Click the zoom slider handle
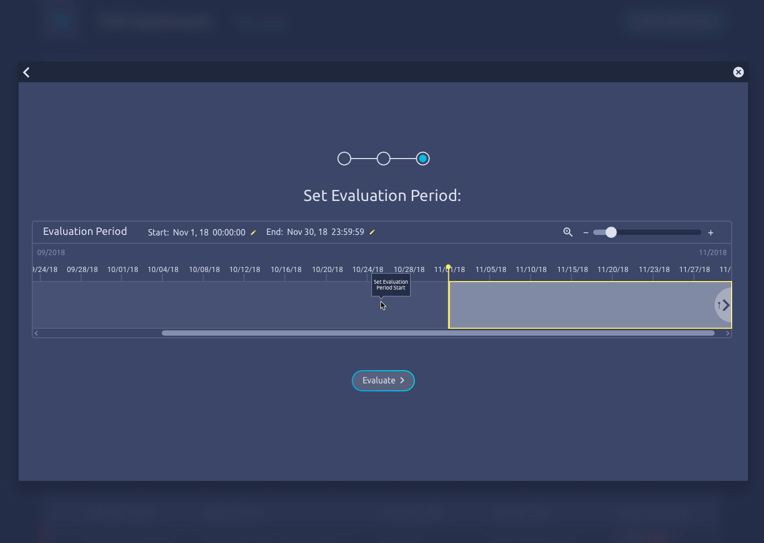764x543 pixels. [611, 232]
